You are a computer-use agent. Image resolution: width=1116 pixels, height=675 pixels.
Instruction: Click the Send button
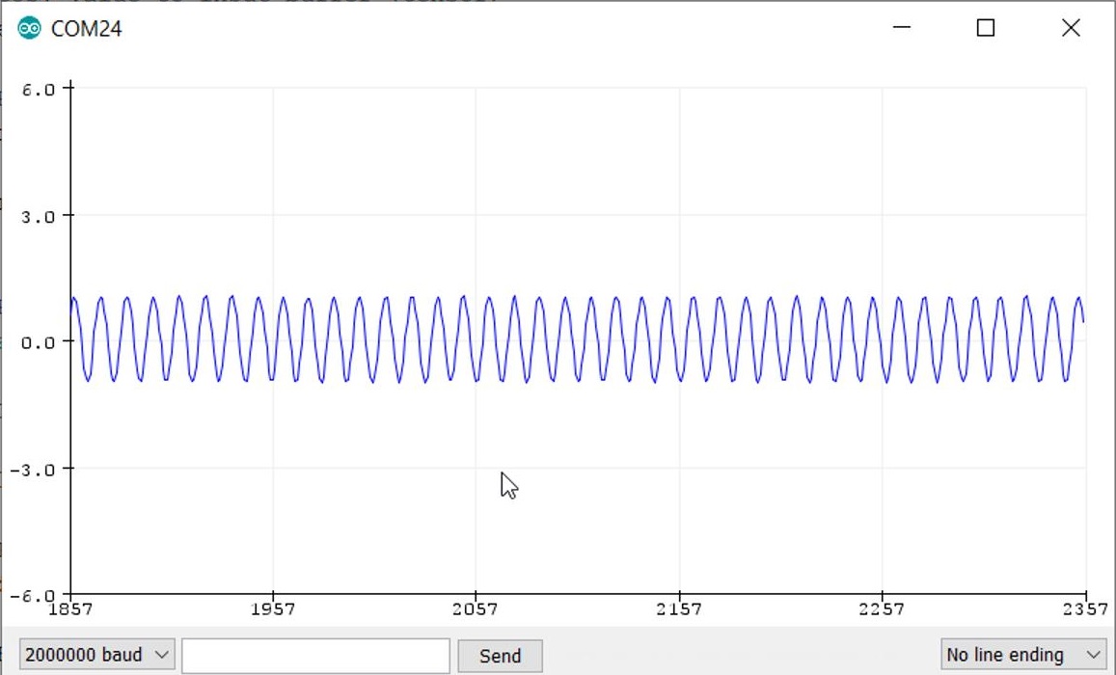500,656
